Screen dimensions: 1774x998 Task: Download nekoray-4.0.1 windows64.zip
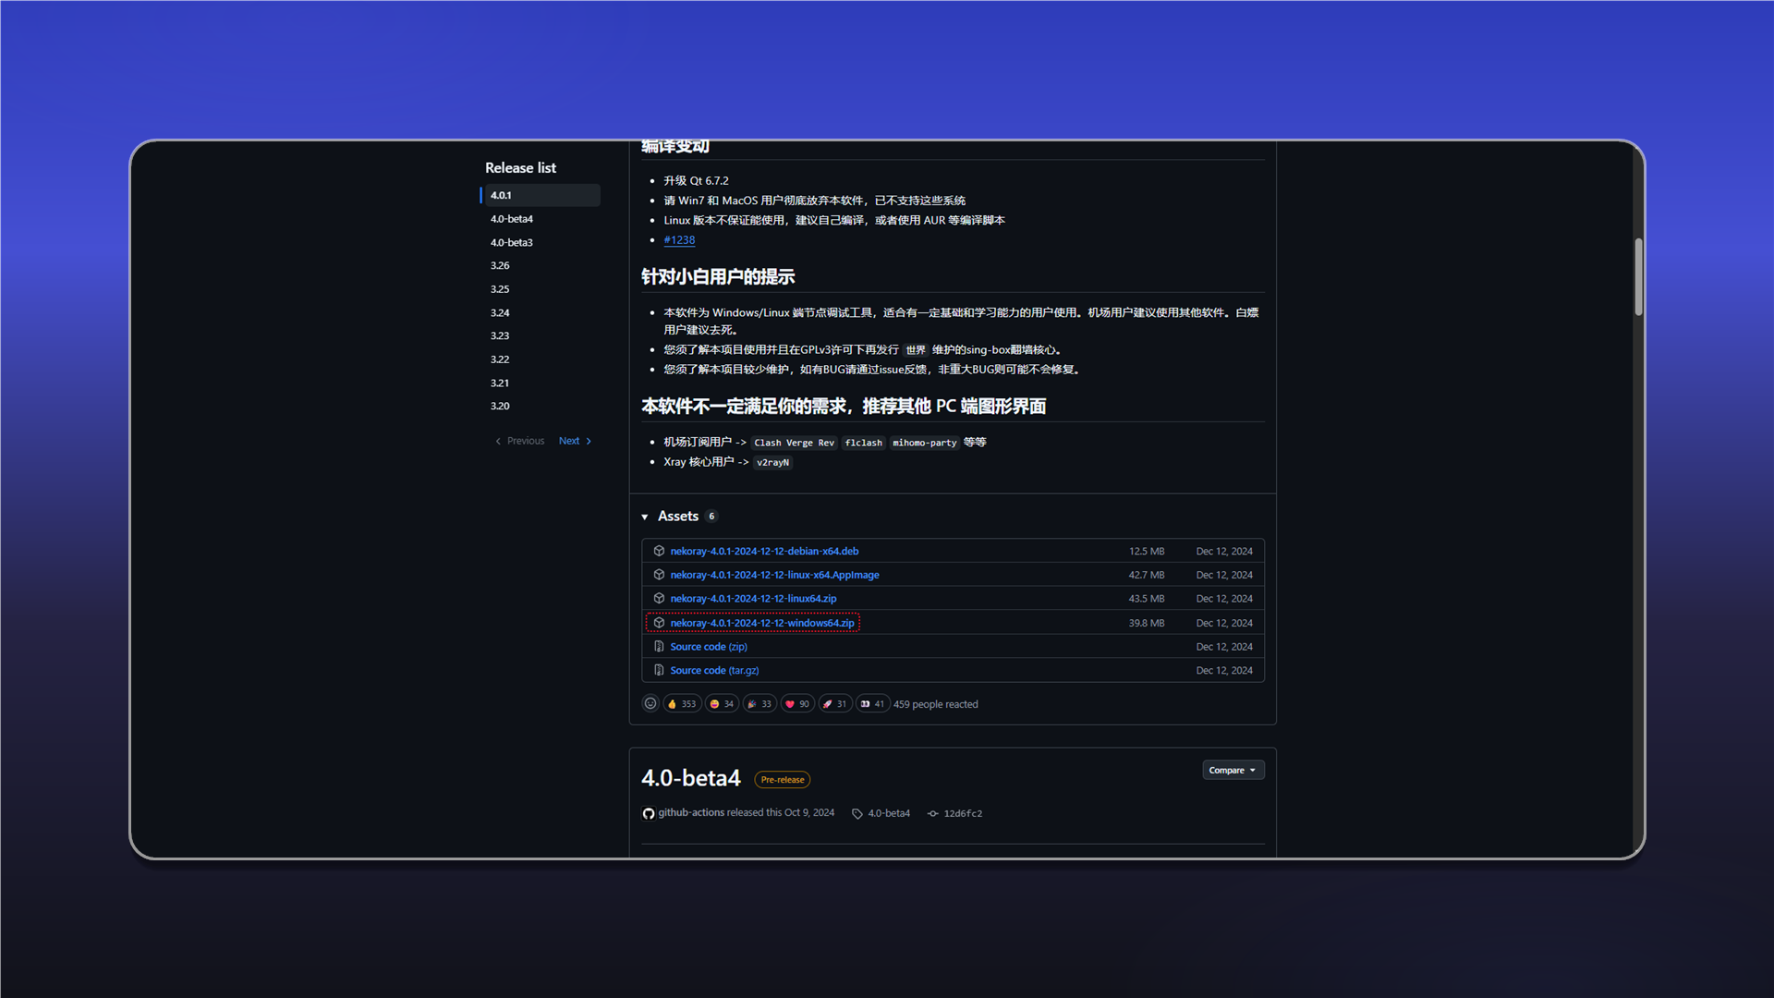tap(762, 624)
